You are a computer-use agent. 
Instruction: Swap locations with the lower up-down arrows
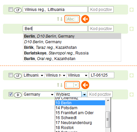point(60,85)
